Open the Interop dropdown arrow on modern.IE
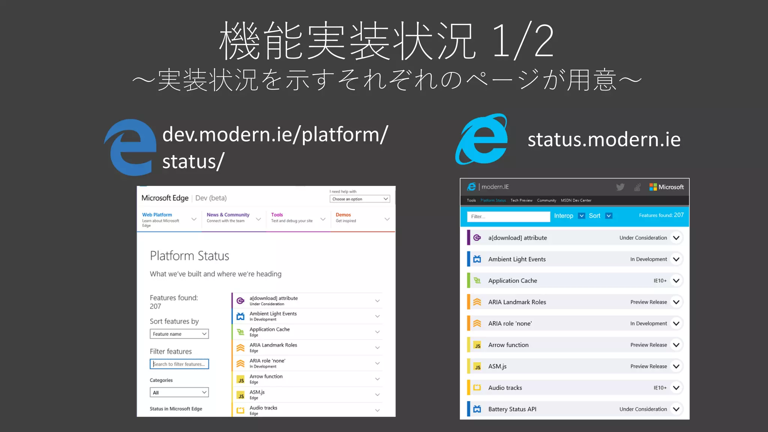 581,216
